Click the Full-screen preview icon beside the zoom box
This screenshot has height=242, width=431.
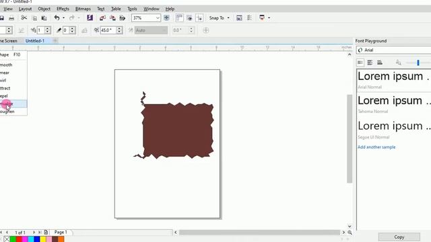(x=166, y=18)
